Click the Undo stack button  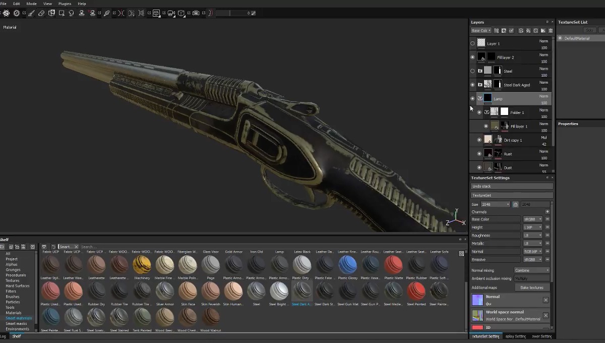click(x=511, y=186)
